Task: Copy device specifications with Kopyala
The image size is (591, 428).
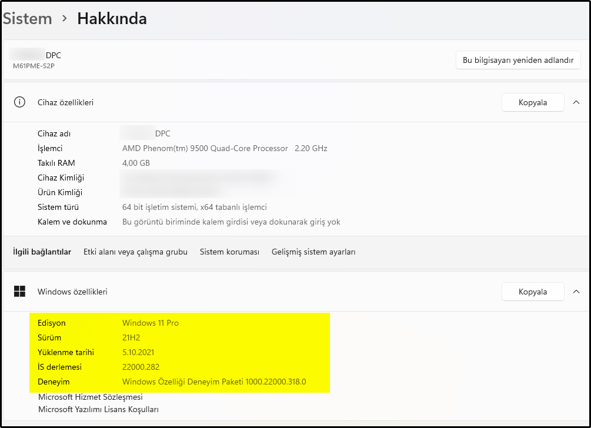Action: point(533,102)
